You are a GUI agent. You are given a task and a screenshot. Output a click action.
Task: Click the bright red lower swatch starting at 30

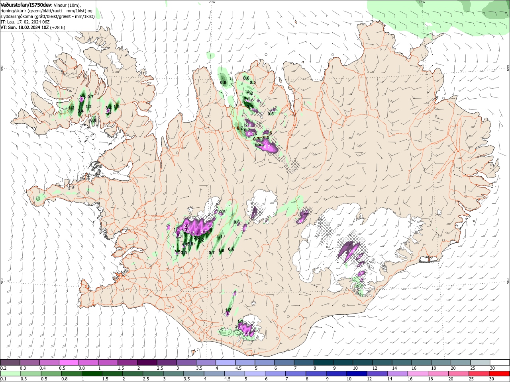pos(499,374)
